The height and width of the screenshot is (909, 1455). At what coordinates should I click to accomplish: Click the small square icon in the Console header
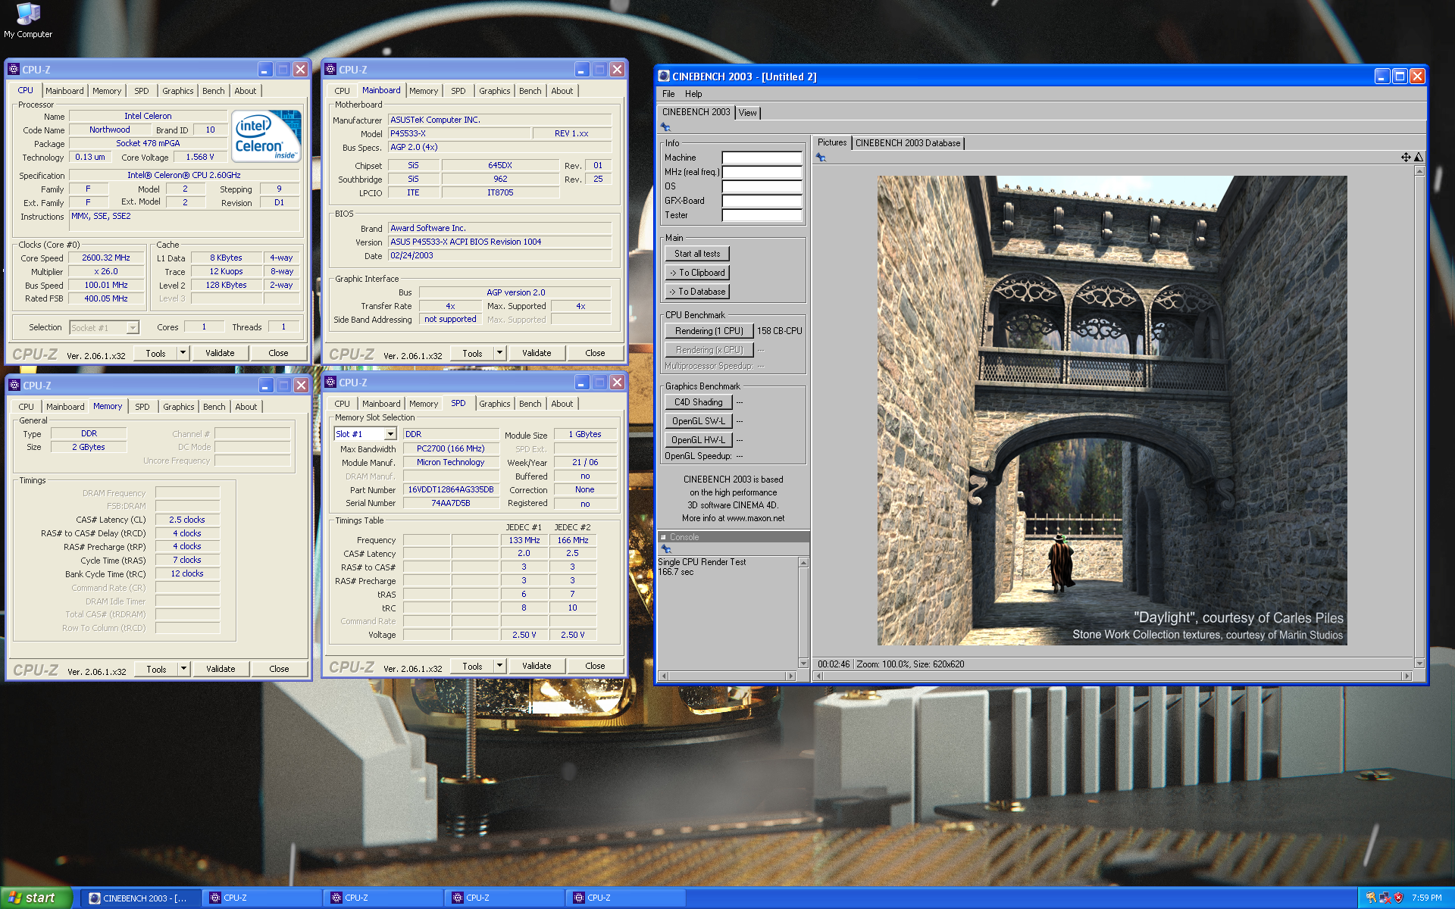tap(663, 537)
